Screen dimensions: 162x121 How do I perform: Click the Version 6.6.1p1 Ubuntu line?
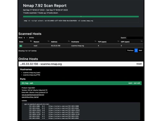point(34,90)
